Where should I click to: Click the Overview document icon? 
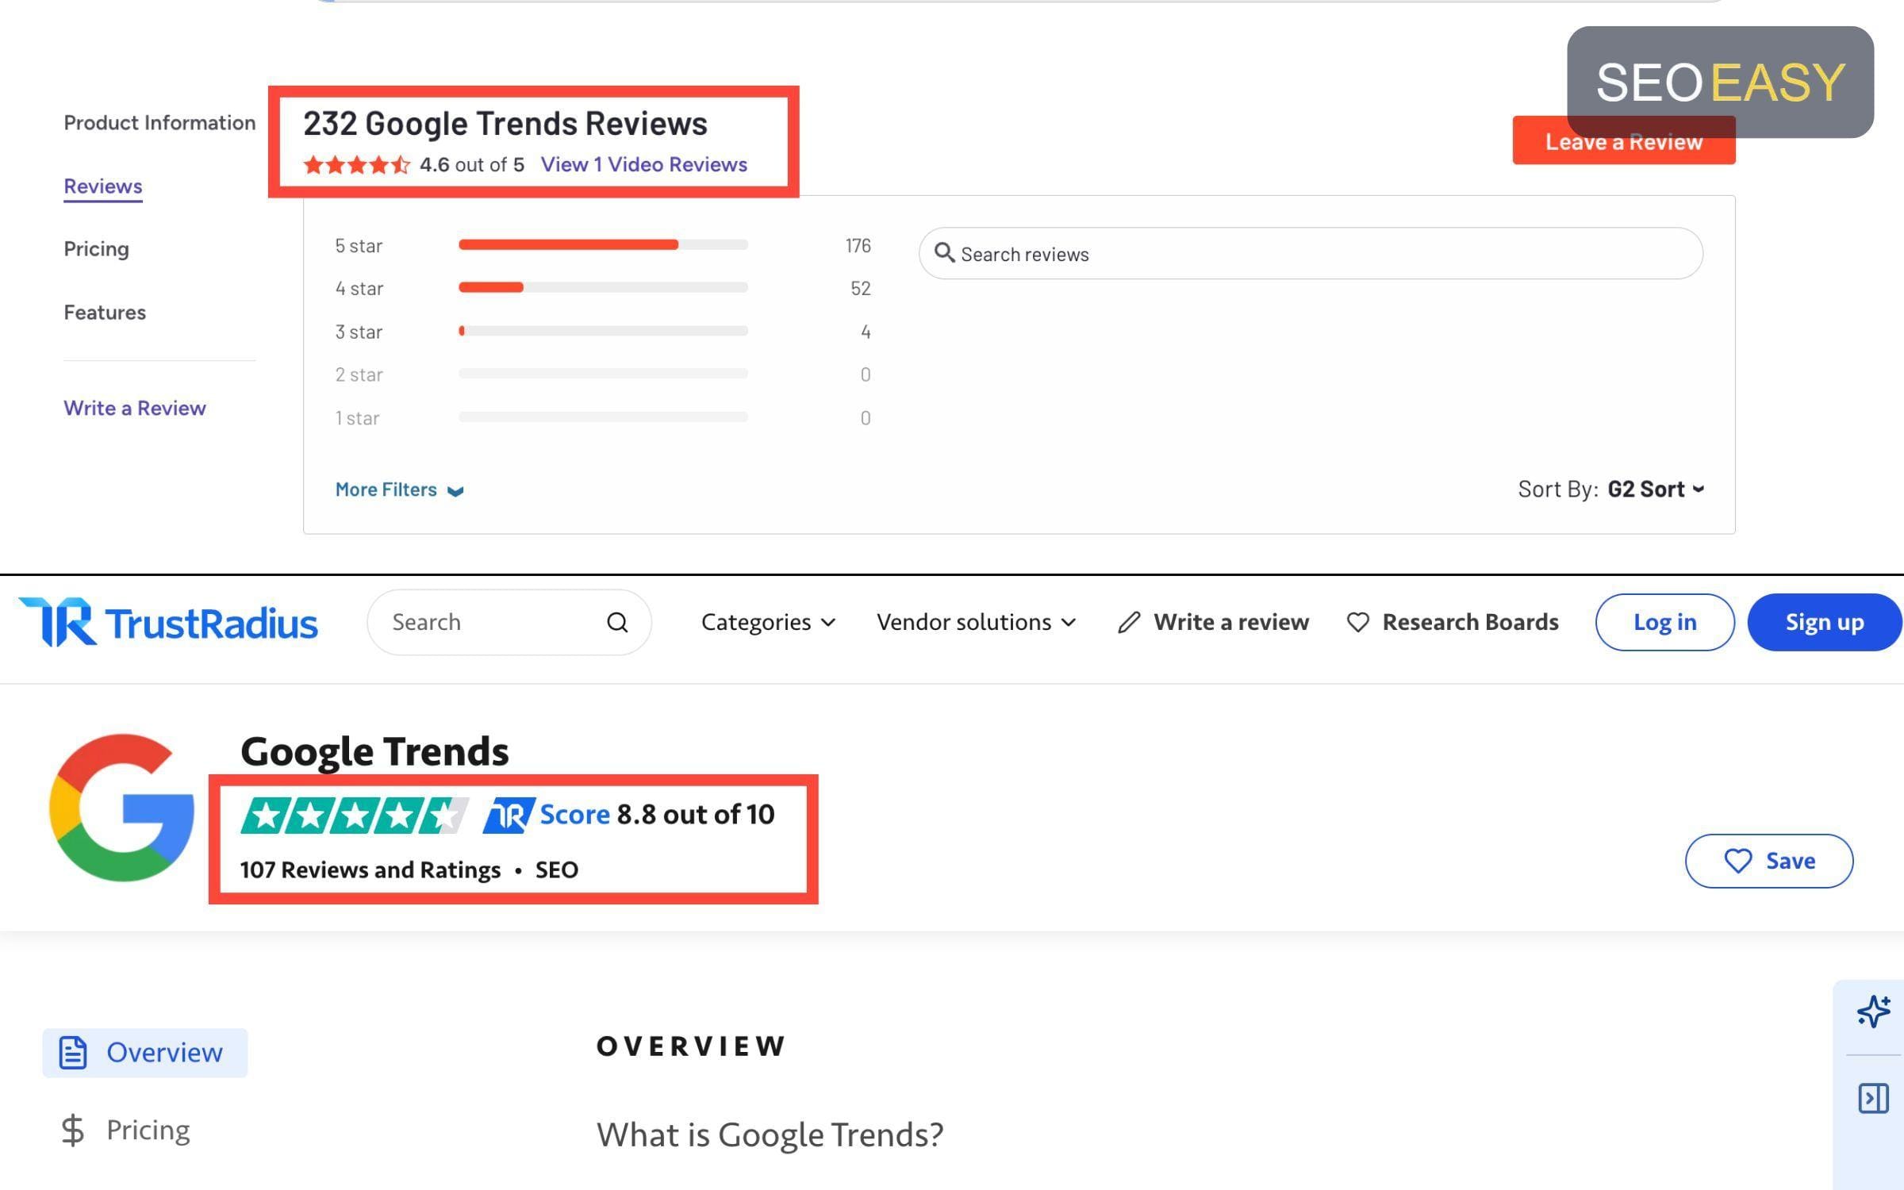(73, 1053)
